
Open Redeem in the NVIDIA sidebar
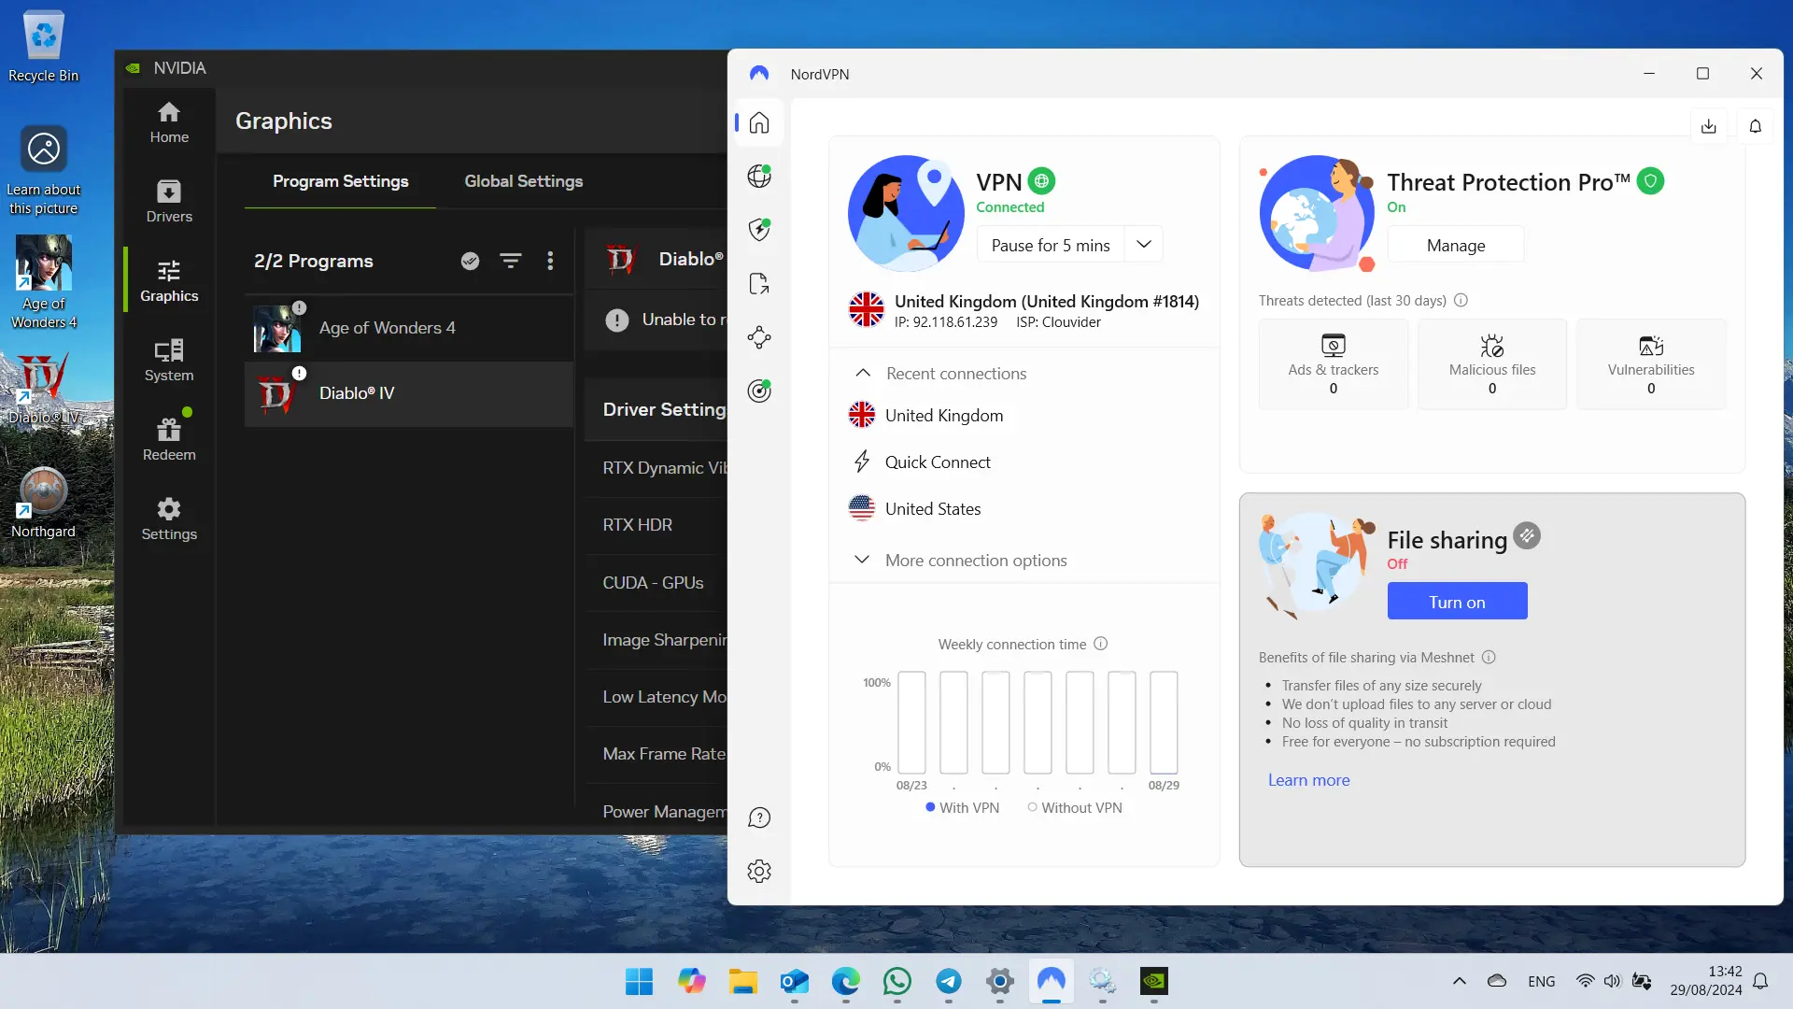click(169, 441)
